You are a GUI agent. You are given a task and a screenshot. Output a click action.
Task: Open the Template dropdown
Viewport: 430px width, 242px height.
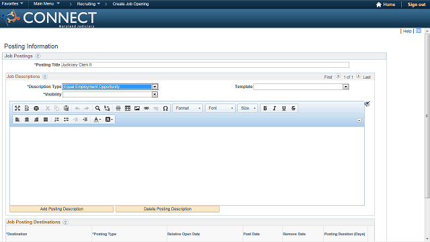point(345,87)
